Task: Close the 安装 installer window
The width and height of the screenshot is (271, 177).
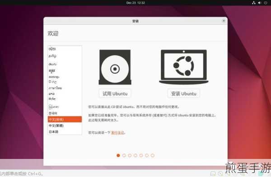Action: 224,21
